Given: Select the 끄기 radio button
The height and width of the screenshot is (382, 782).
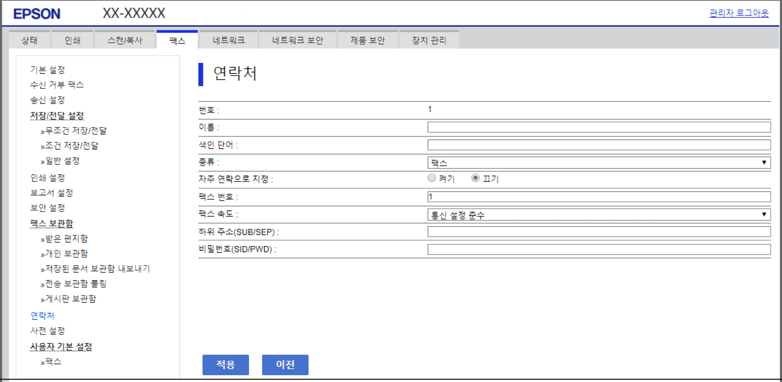Looking at the screenshot, I should (x=475, y=178).
